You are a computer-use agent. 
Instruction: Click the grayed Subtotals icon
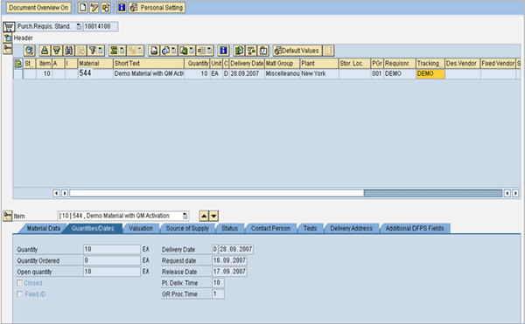[x=133, y=51]
